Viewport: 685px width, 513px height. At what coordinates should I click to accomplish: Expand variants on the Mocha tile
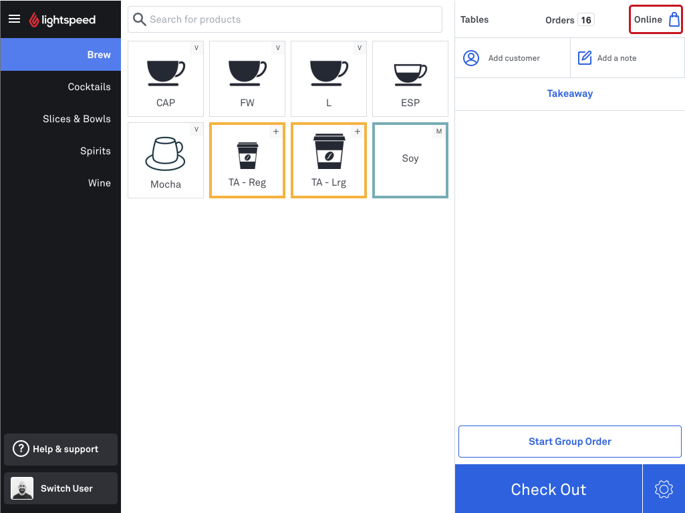[196, 129]
